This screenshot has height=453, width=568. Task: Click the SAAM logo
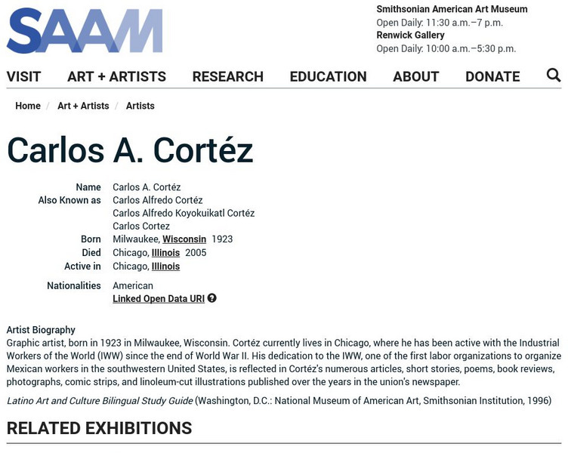point(85,31)
